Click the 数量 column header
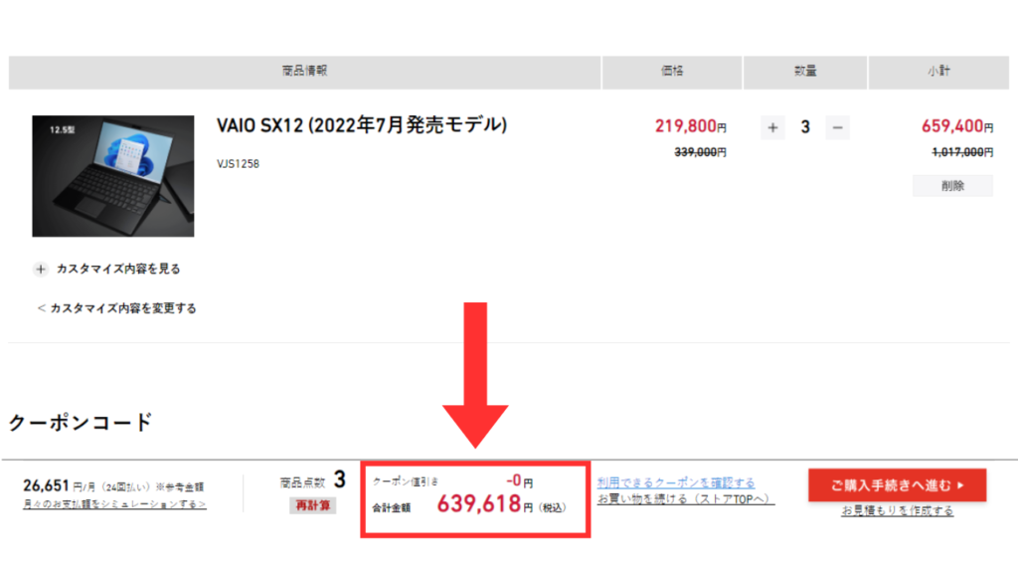This screenshot has height=573, width=1018. click(x=805, y=72)
